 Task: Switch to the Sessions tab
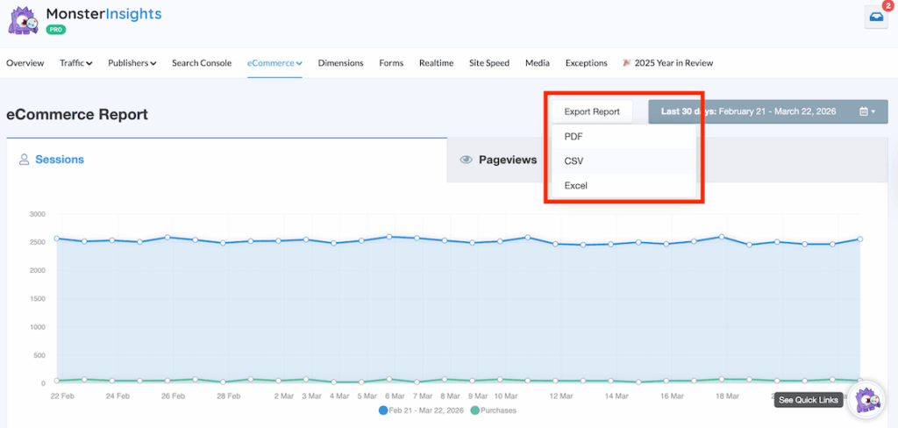coord(60,160)
